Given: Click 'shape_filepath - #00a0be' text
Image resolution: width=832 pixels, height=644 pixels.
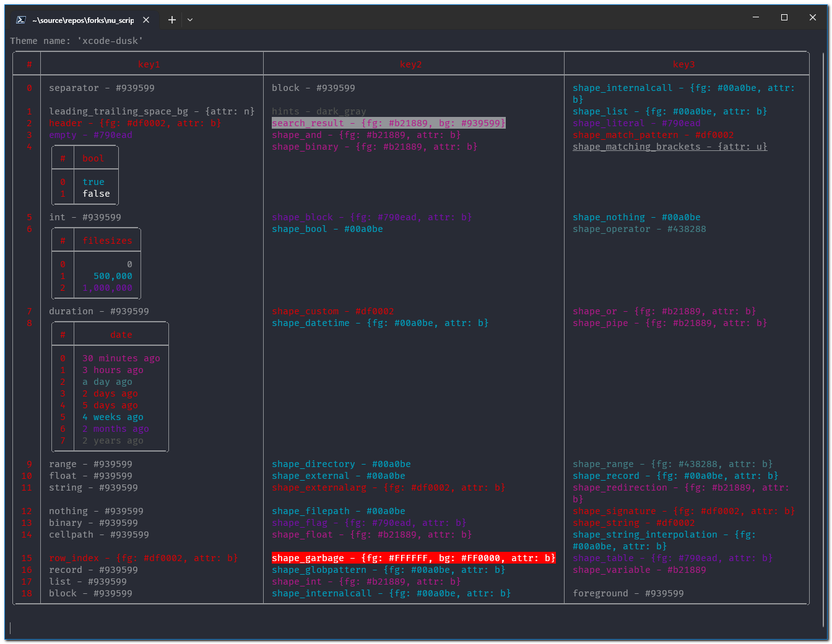Looking at the screenshot, I should pyautogui.click(x=339, y=511).
